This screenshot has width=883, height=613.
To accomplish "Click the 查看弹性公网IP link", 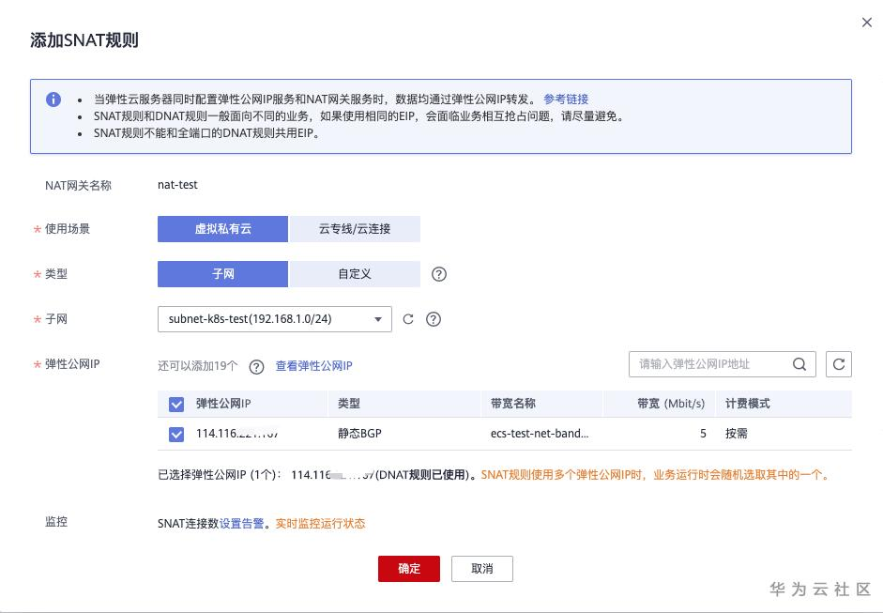I will pos(312,367).
